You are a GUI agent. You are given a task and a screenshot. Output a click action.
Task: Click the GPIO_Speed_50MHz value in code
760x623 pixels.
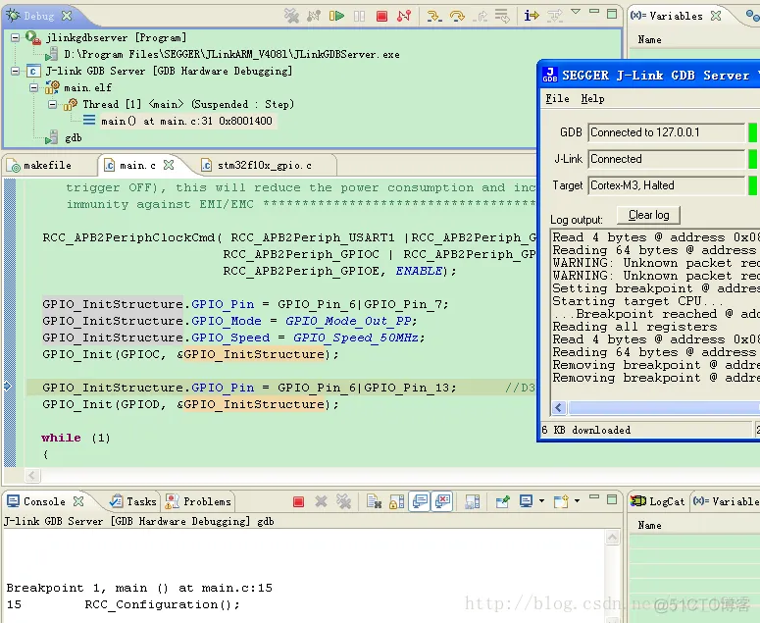tap(356, 337)
